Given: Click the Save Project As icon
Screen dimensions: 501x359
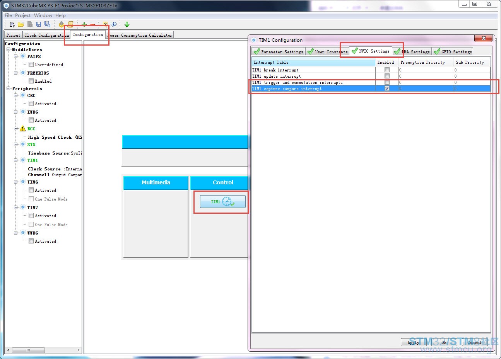Looking at the screenshot, I should tap(47, 24).
